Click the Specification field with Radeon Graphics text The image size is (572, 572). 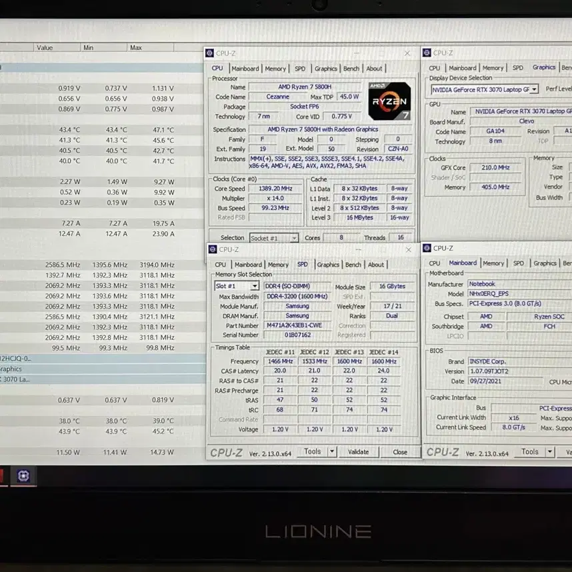click(x=331, y=129)
